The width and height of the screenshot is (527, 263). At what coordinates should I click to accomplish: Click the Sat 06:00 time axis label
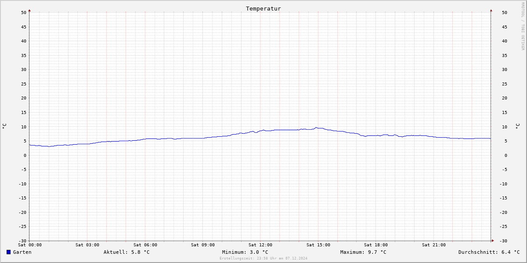145,245
